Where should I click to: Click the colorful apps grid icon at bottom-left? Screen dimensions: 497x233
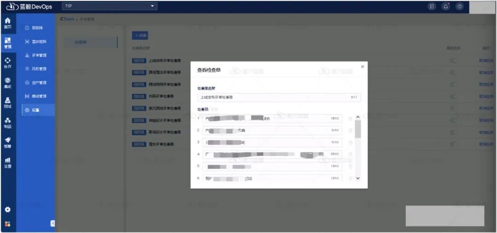point(8,223)
